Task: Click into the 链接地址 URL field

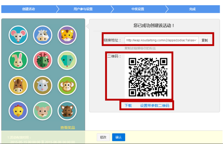Action: point(162,40)
